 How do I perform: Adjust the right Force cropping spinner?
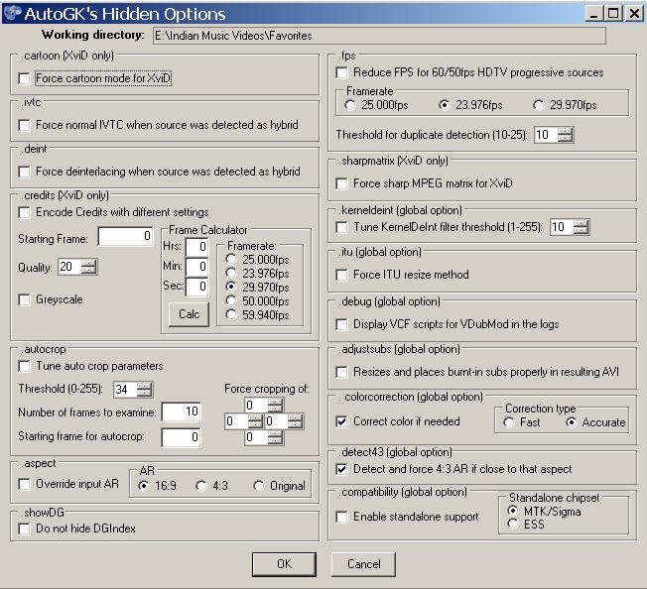(295, 421)
